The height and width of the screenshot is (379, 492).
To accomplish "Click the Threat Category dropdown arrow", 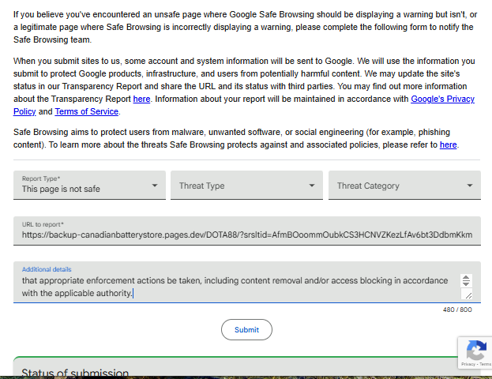I will (470, 186).
